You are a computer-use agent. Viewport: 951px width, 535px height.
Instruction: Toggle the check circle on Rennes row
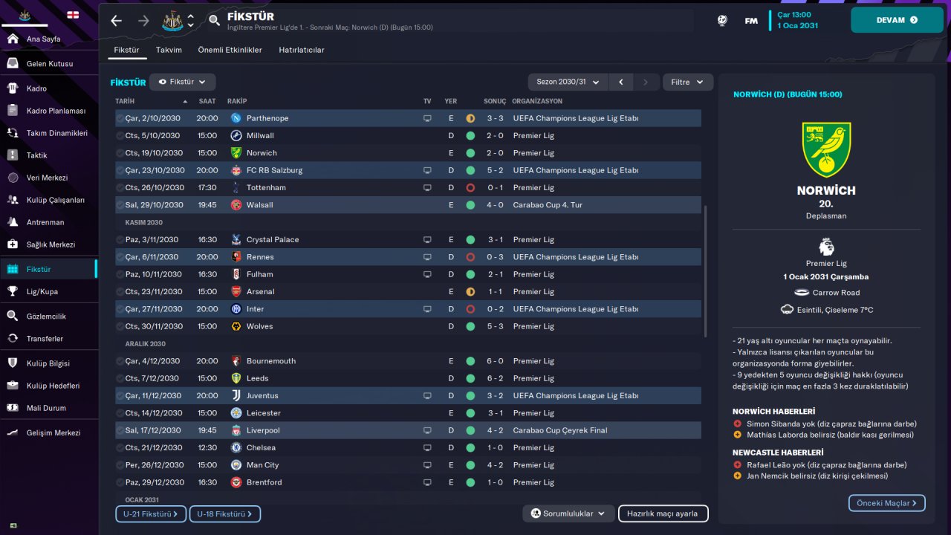[x=120, y=257]
